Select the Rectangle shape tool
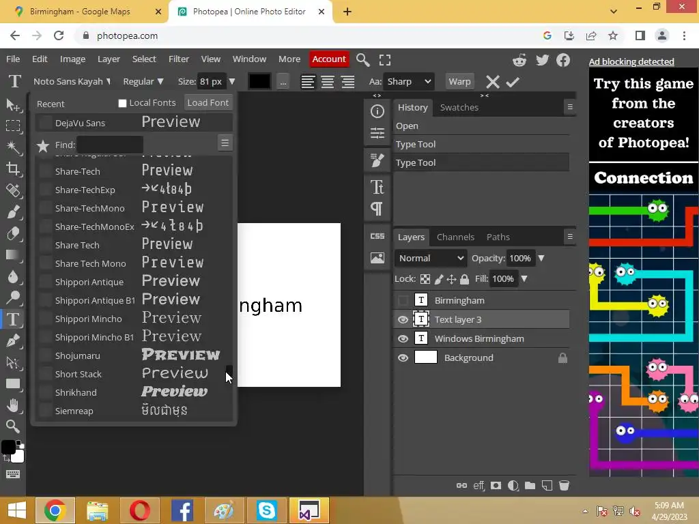Screen dimensions: 699x524 (13, 383)
